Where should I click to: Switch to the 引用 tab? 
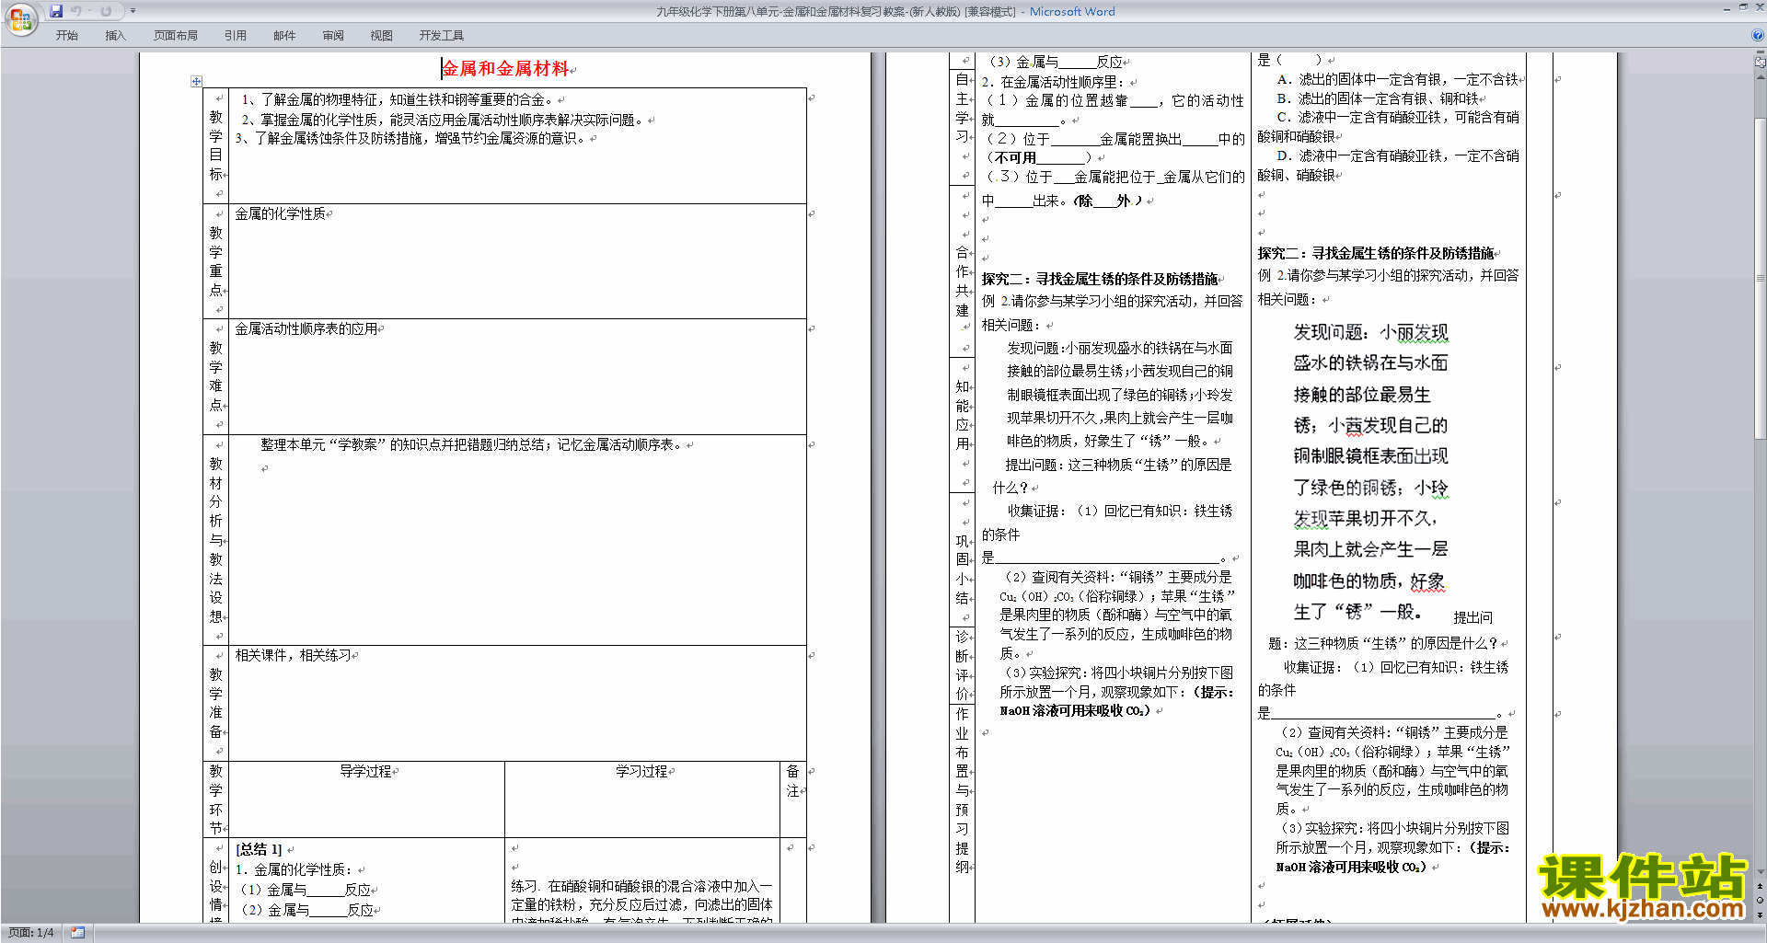point(236,35)
